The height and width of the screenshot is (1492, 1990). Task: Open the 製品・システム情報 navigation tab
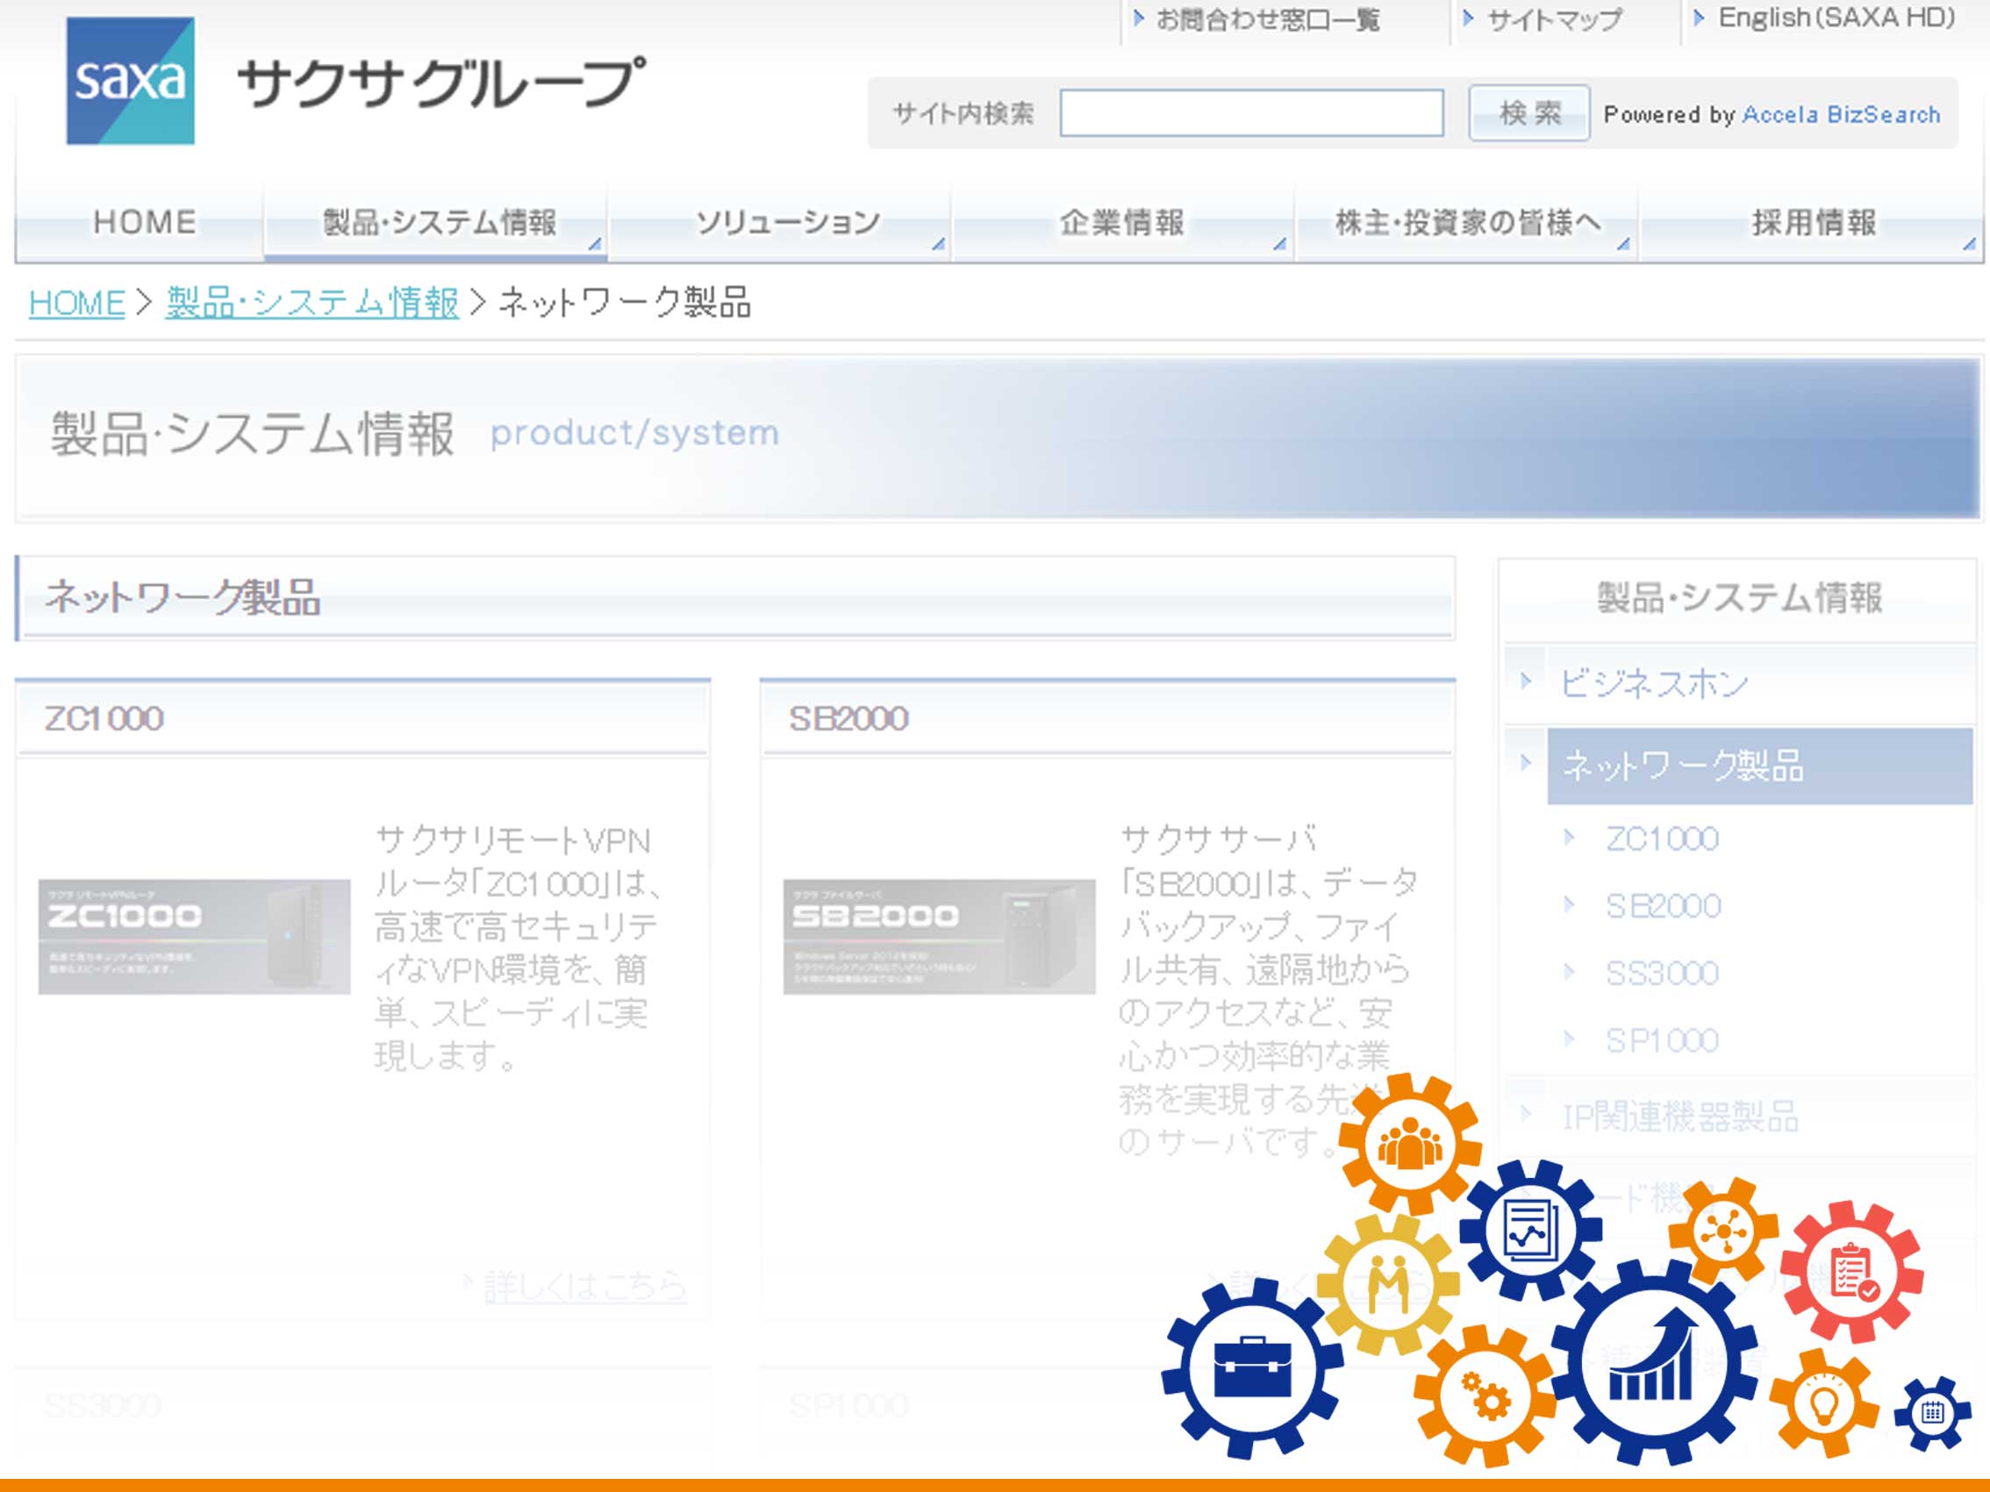click(x=437, y=222)
